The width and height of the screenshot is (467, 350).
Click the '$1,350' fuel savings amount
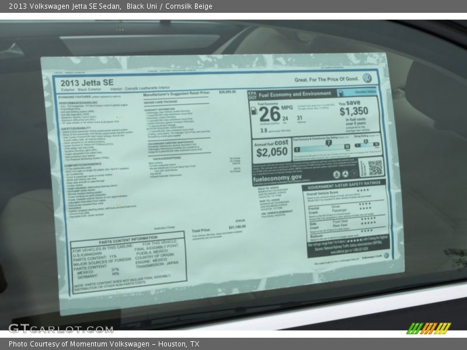[354, 111]
